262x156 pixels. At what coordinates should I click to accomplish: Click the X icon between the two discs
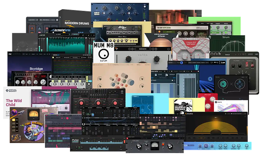click(231, 84)
